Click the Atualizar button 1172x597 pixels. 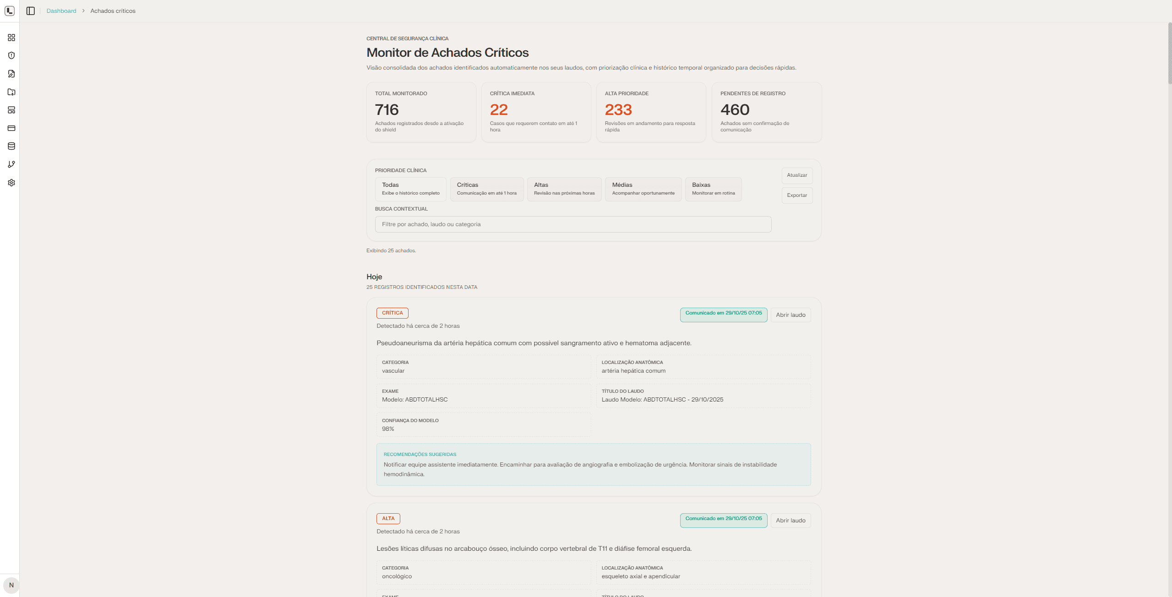[797, 175]
